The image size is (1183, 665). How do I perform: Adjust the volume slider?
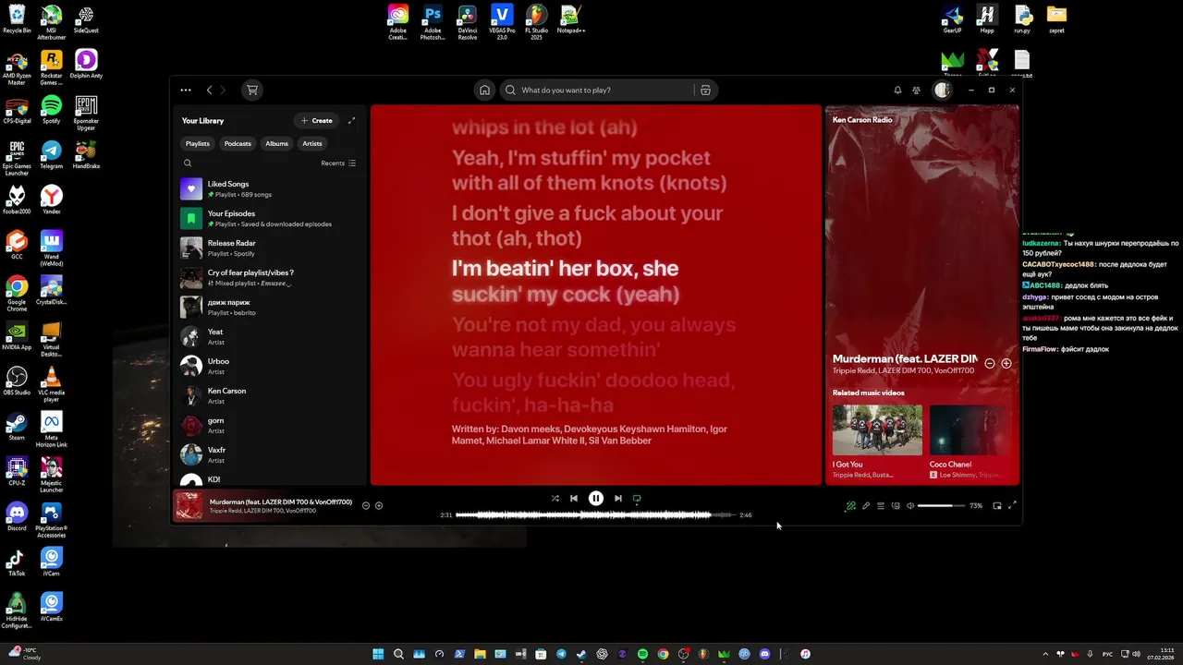pyautogui.click(x=940, y=506)
